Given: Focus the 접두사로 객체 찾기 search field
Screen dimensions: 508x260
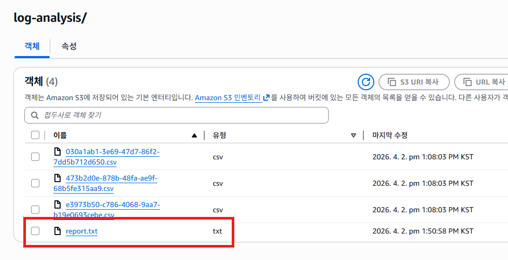Looking at the screenshot, I should 176,115.
